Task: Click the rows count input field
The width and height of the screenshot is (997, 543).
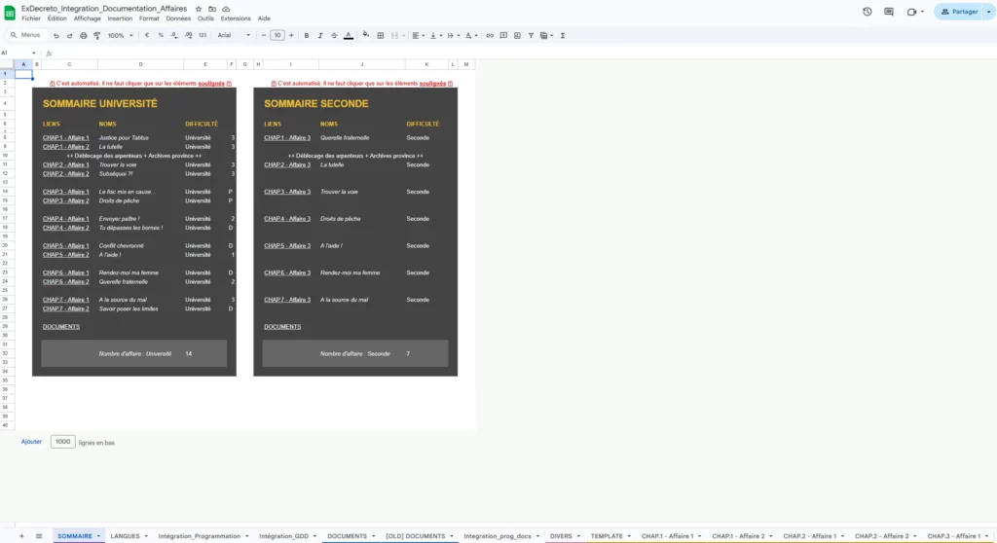Action: (x=63, y=442)
